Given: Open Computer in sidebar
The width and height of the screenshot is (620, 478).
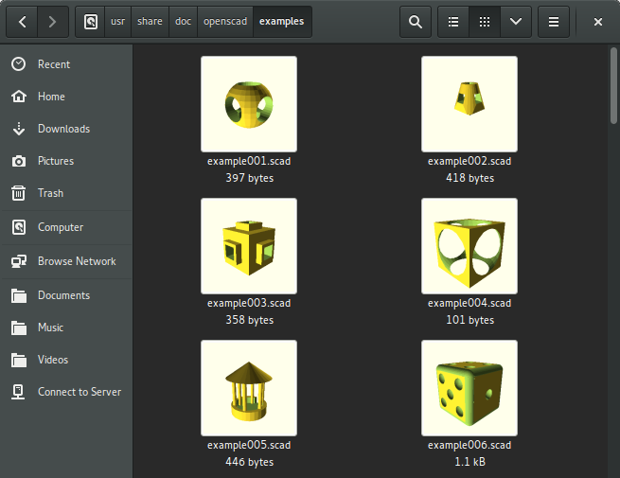Looking at the screenshot, I should click(x=66, y=227).
